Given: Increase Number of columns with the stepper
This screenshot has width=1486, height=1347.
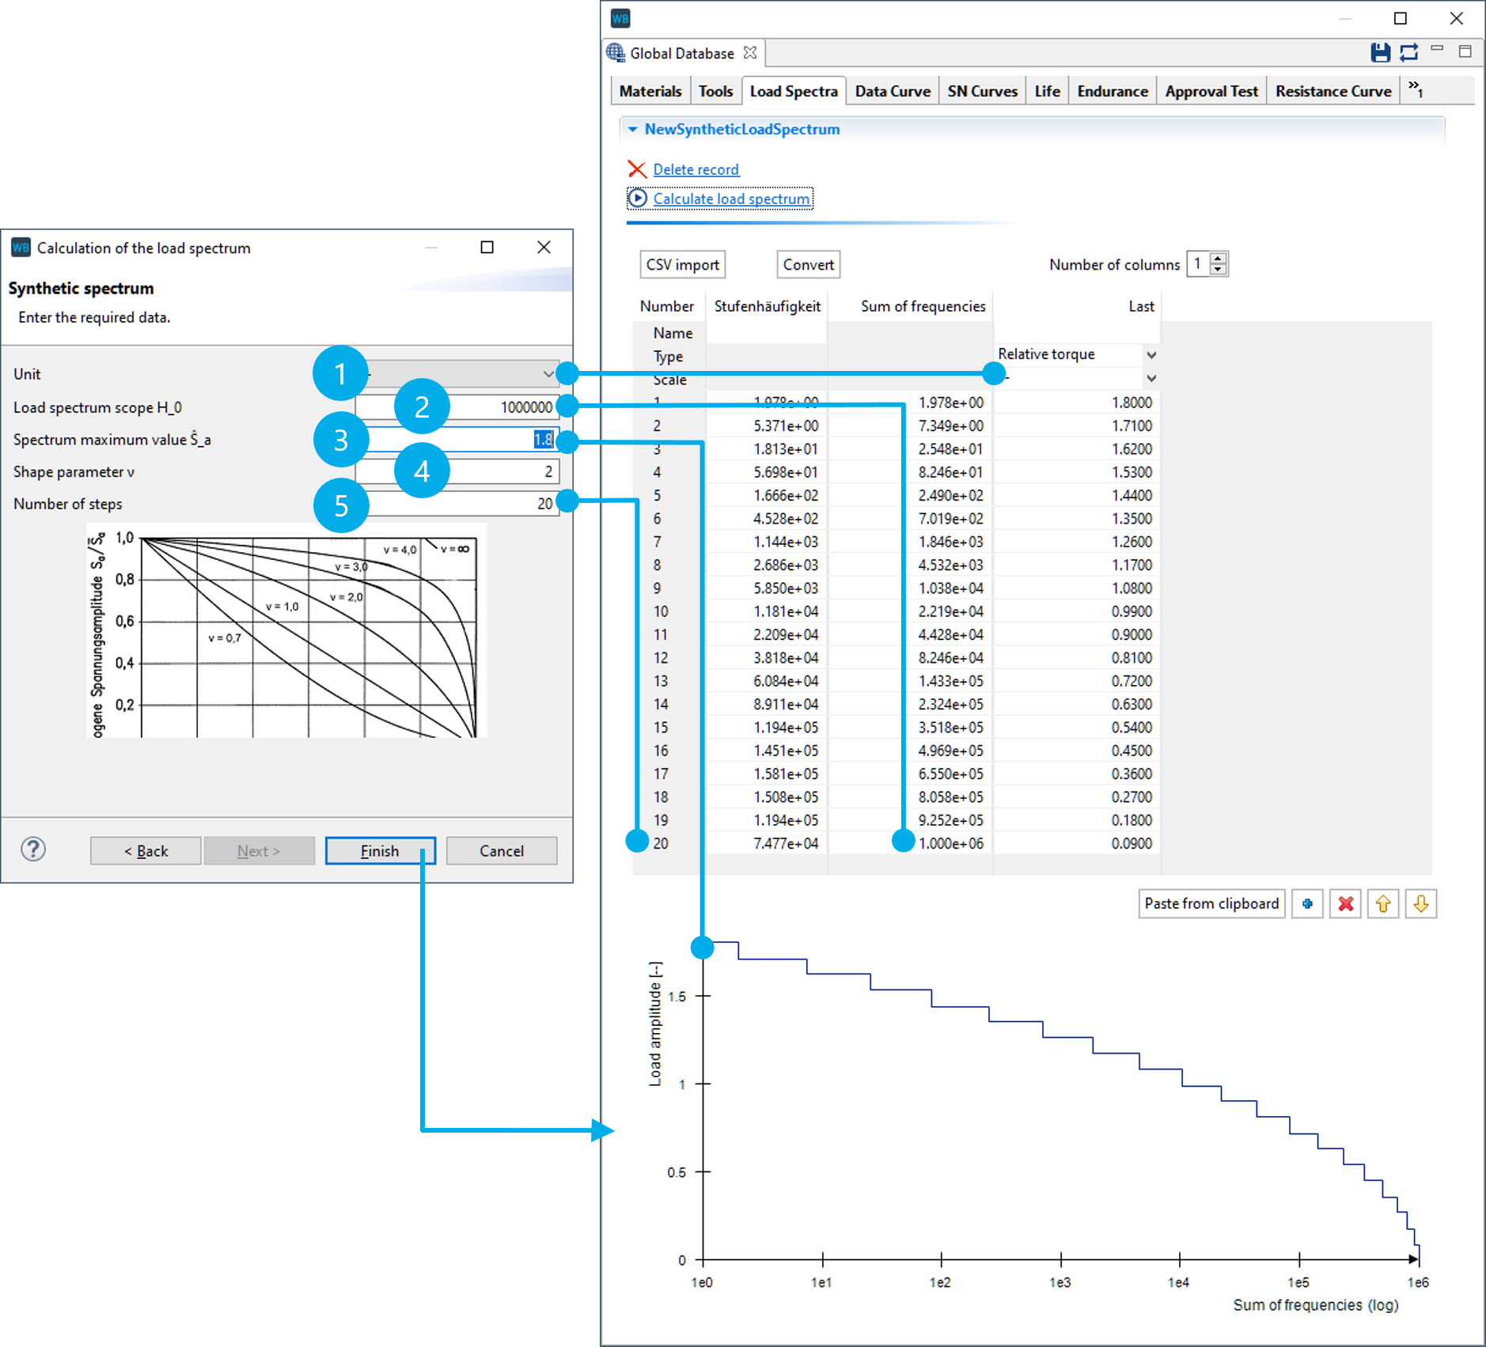Looking at the screenshot, I should (1218, 259).
